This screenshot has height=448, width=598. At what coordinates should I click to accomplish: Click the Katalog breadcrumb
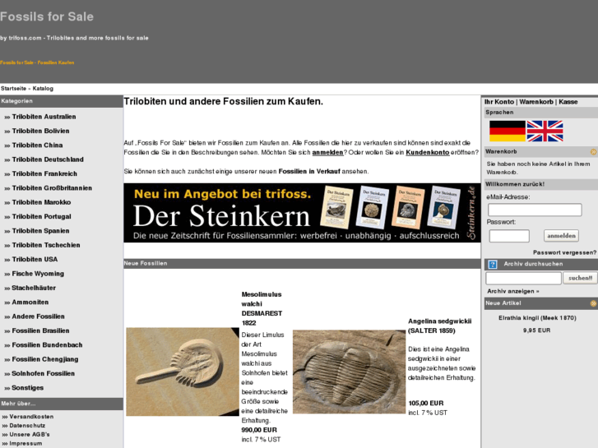pyautogui.click(x=43, y=89)
